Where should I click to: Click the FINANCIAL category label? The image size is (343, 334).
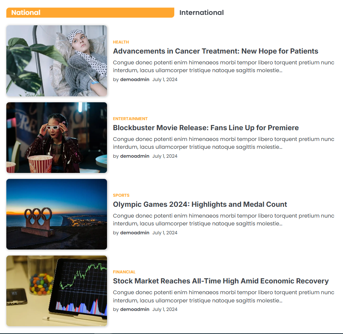124,272
